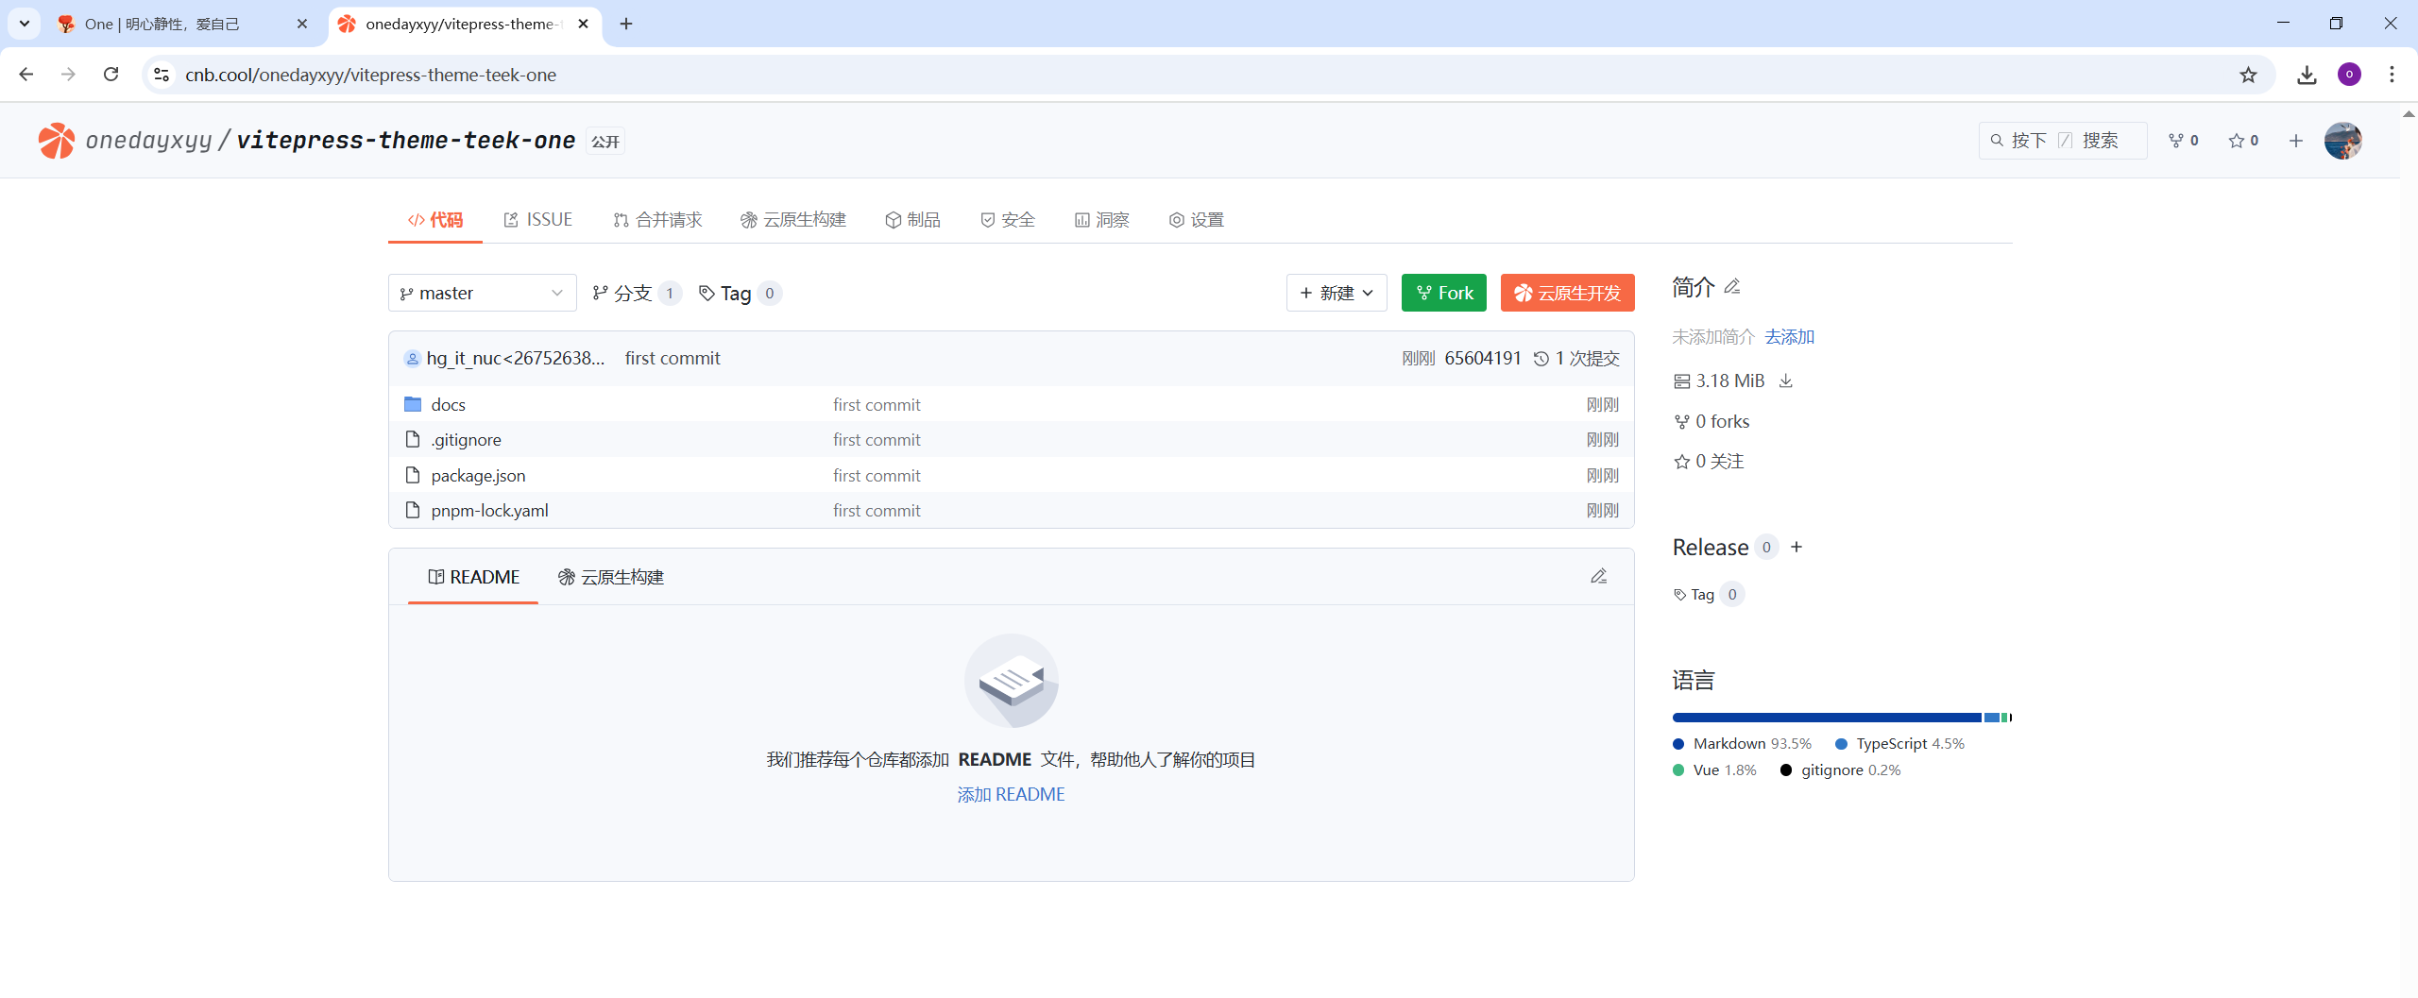Download the repository via size download icon
This screenshot has height=998, width=2418.
[1785, 381]
